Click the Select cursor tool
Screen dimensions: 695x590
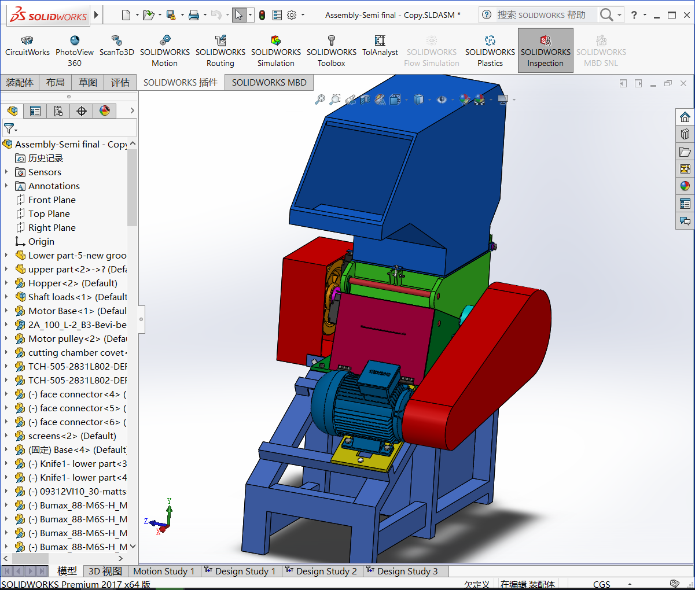239,15
